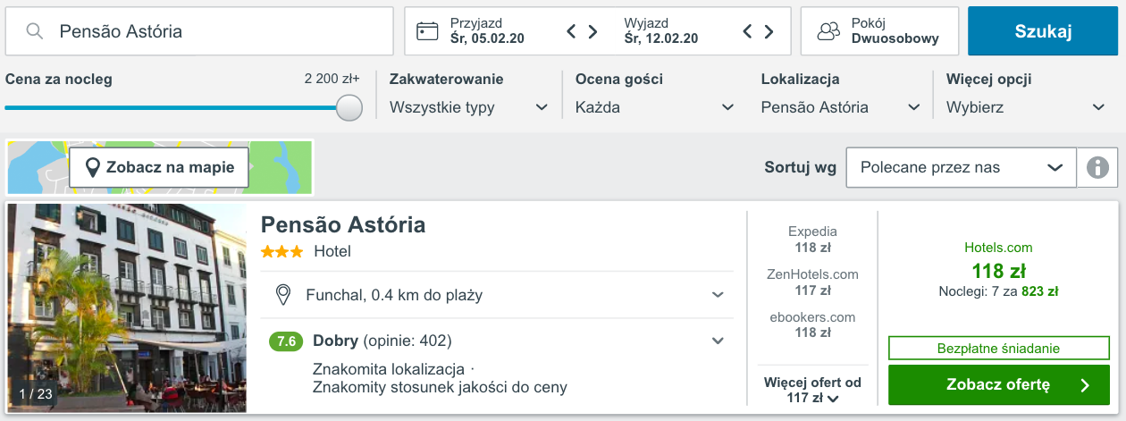Expand Więcej ofert od 117 zł
The height and width of the screenshot is (421, 1126).
point(813,390)
